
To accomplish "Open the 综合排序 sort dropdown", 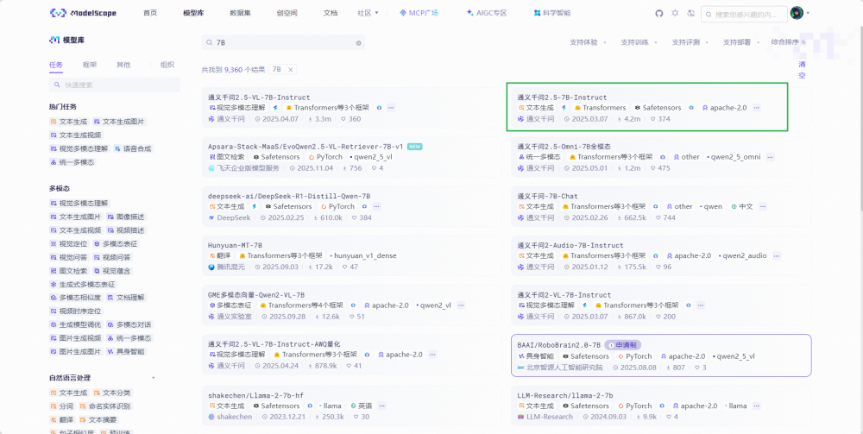I will 788,42.
